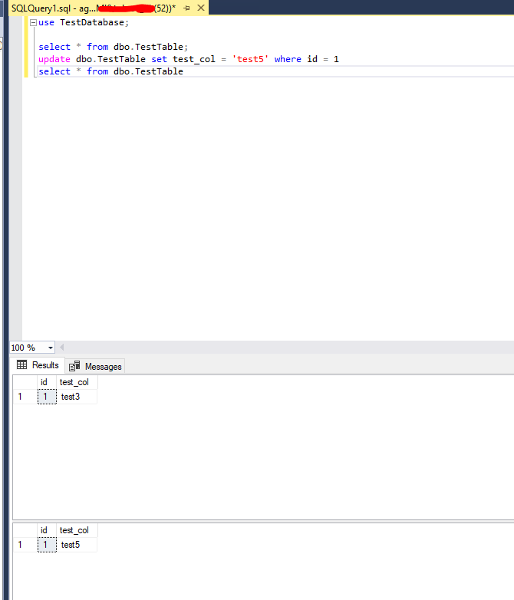Click the 'test5' string literal in the query
The height and width of the screenshot is (600, 514).
coord(250,59)
